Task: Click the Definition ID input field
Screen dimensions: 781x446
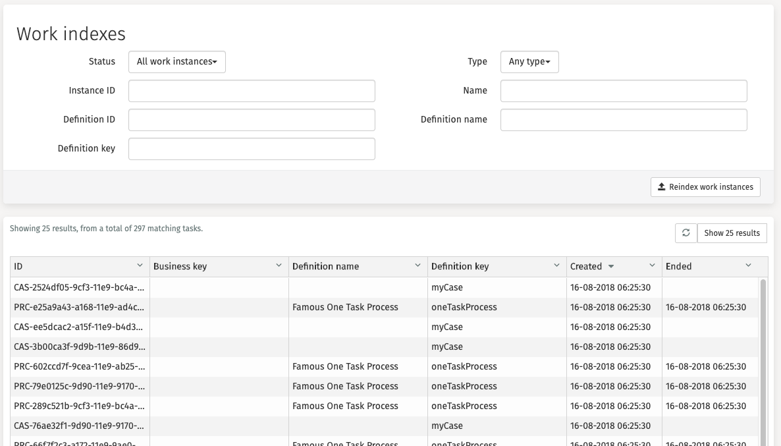Action: 252,119
